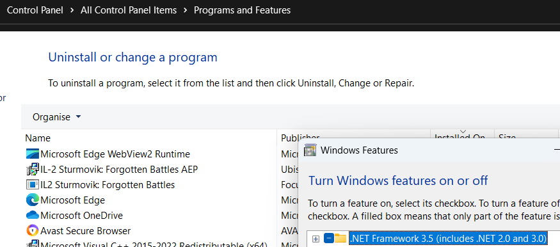This screenshot has width=560, height=247.
Task: Select IL2 Sturmovik: Forgotten Battles entry
Action: click(x=108, y=184)
